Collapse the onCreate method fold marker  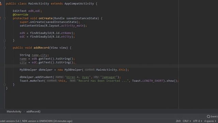[4, 18]
